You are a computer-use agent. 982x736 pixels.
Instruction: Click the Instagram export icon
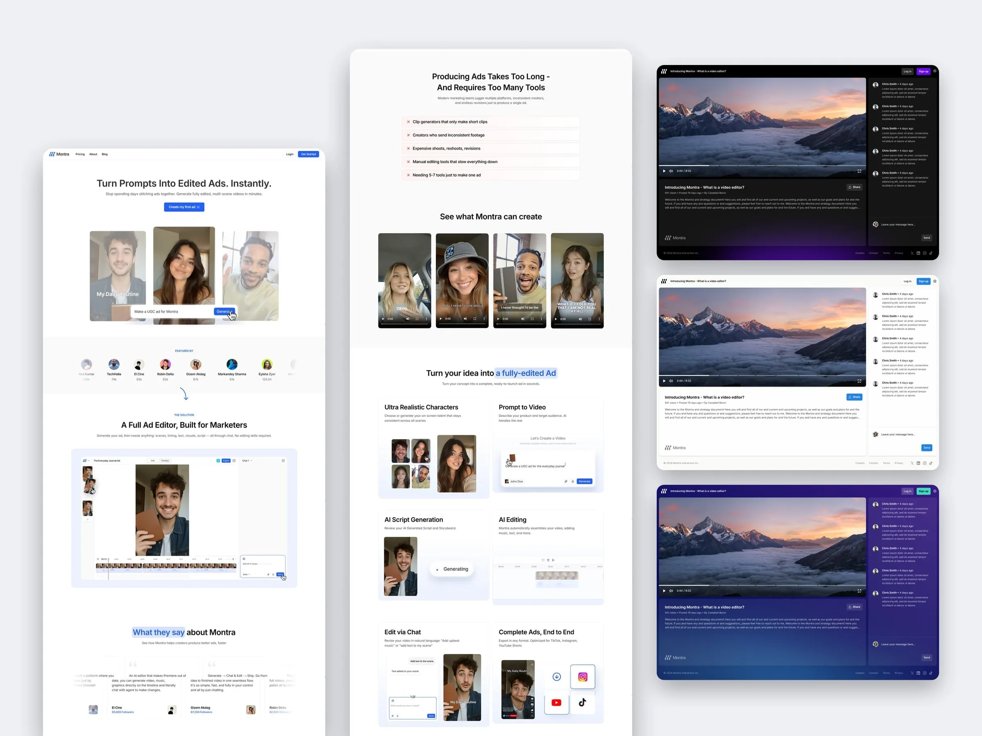(x=583, y=677)
